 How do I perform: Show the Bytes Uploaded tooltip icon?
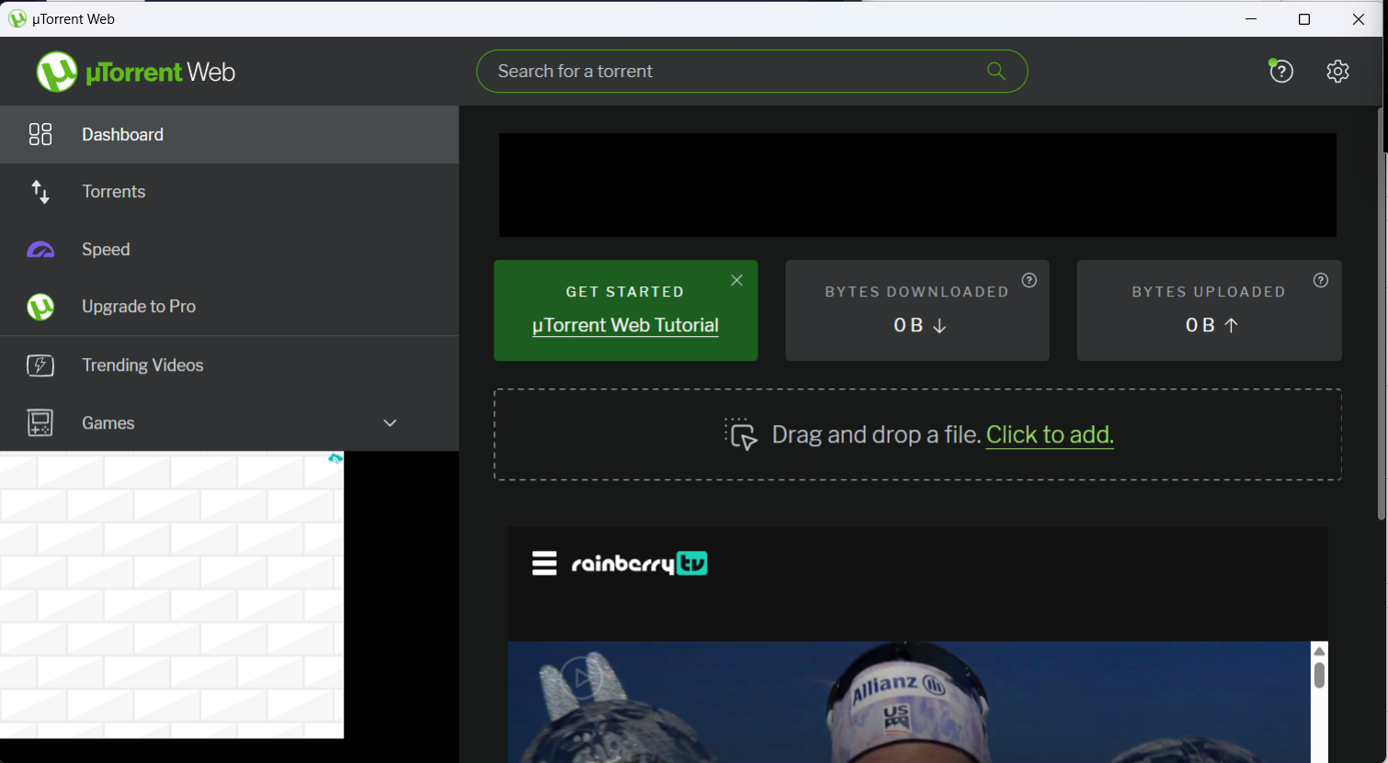1321,280
